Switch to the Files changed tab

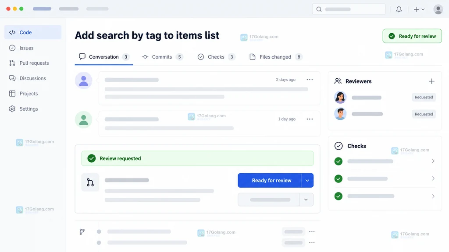[x=276, y=57]
